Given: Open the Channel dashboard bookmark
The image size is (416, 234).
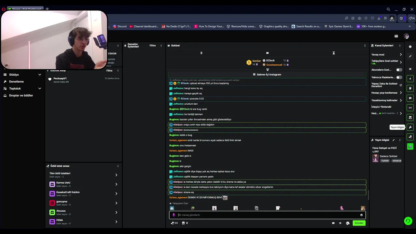Looking at the screenshot, I should pyautogui.click(x=143, y=26).
